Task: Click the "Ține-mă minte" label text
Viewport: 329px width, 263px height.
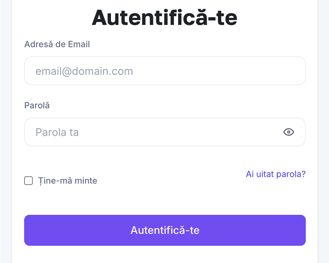Action: click(68, 181)
